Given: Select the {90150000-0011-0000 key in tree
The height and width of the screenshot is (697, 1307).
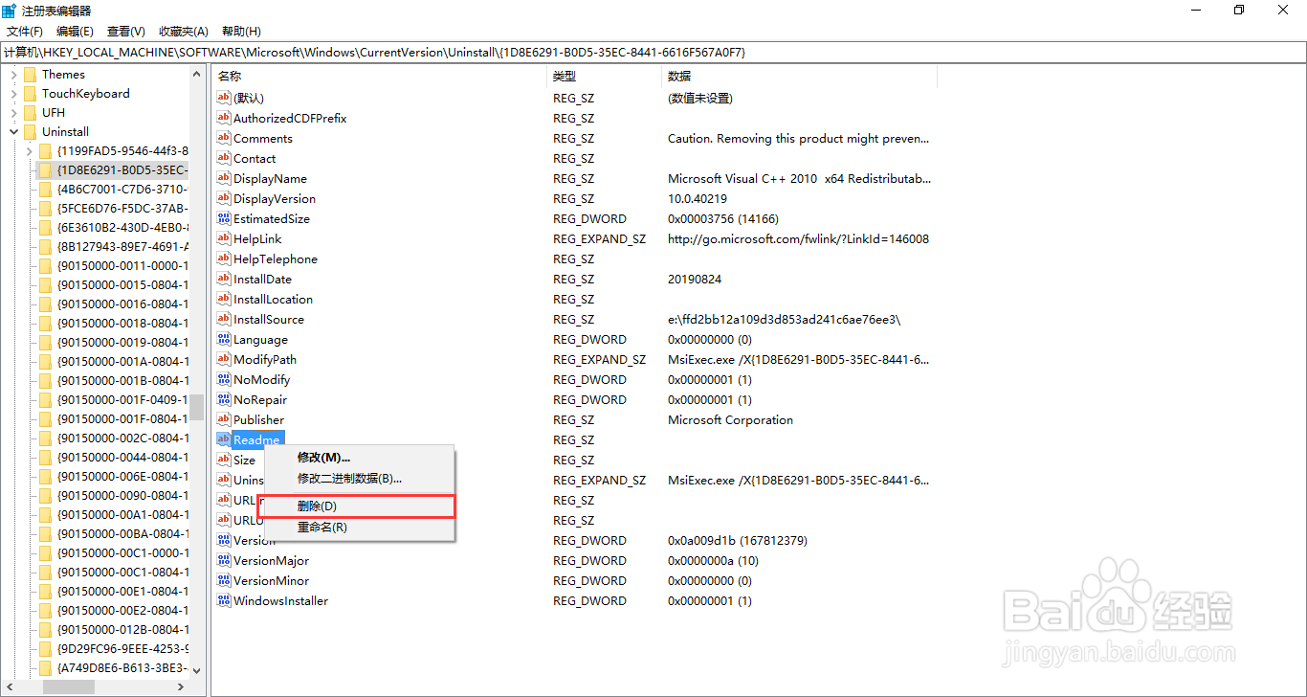Looking at the screenshot, I should (x=122, y=265).
